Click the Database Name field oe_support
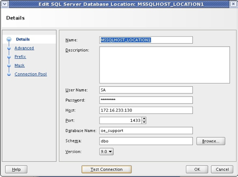 146,130
